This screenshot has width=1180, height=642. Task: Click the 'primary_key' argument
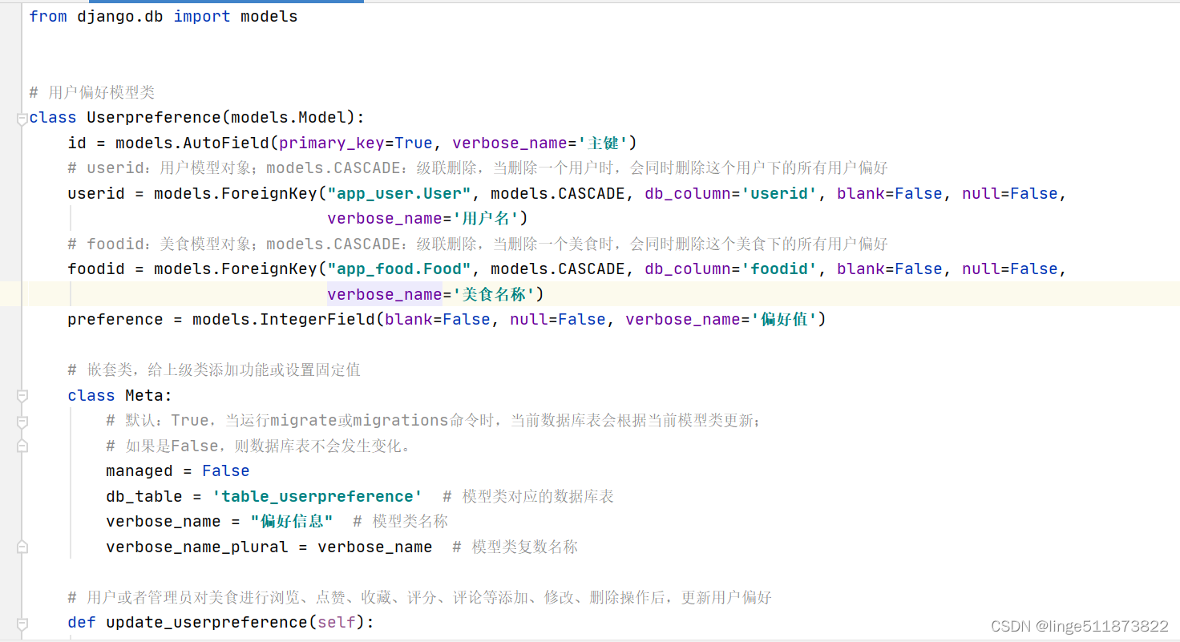332,143
